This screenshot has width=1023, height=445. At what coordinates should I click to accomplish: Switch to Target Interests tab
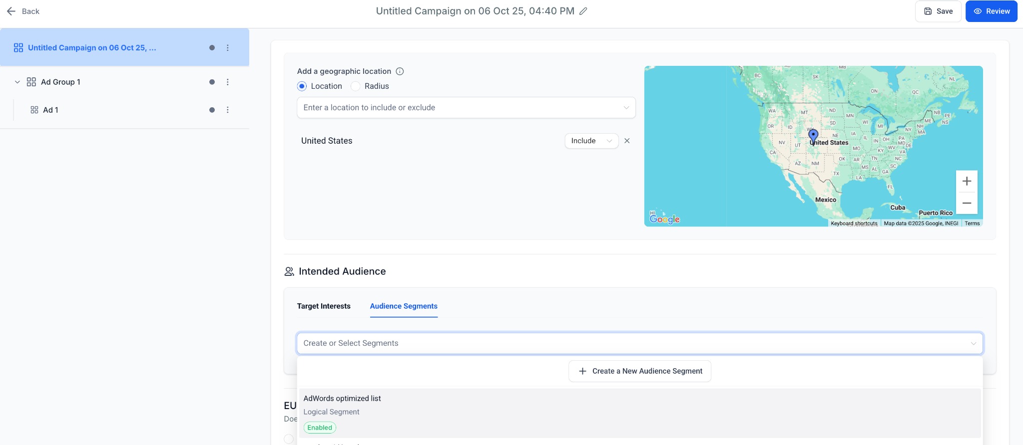click(324, 306)
